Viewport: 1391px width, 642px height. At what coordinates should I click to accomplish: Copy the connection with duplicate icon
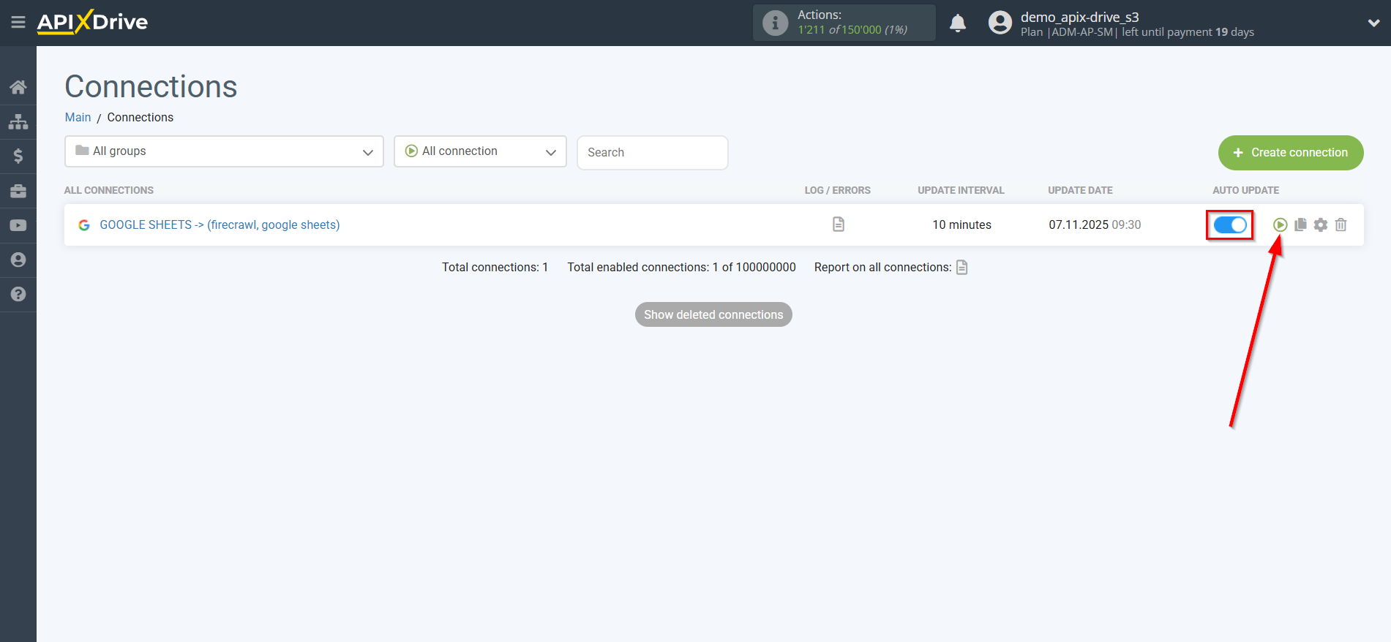pos(1300,225)
